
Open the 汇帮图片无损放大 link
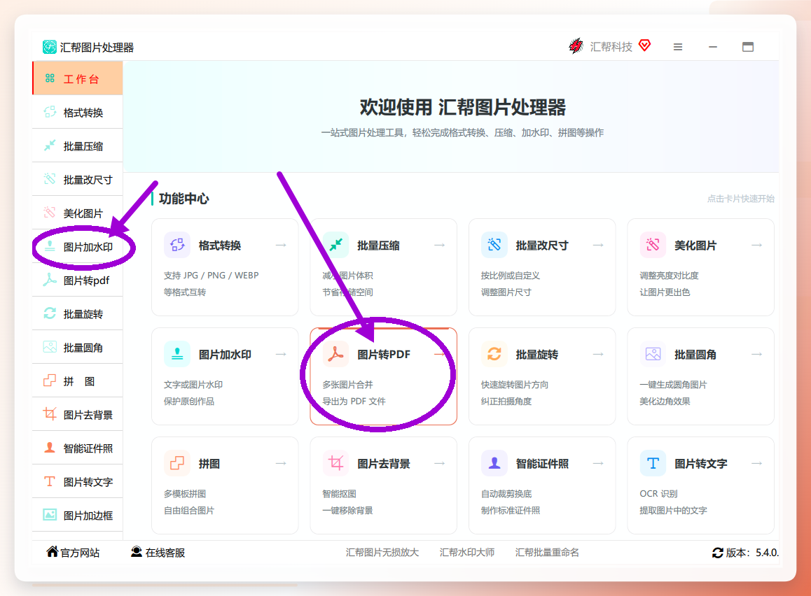[x=382, y=552]
